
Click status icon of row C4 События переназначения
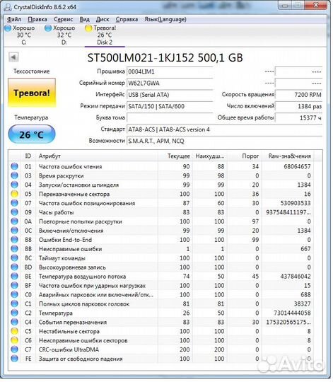click(15, 322)
